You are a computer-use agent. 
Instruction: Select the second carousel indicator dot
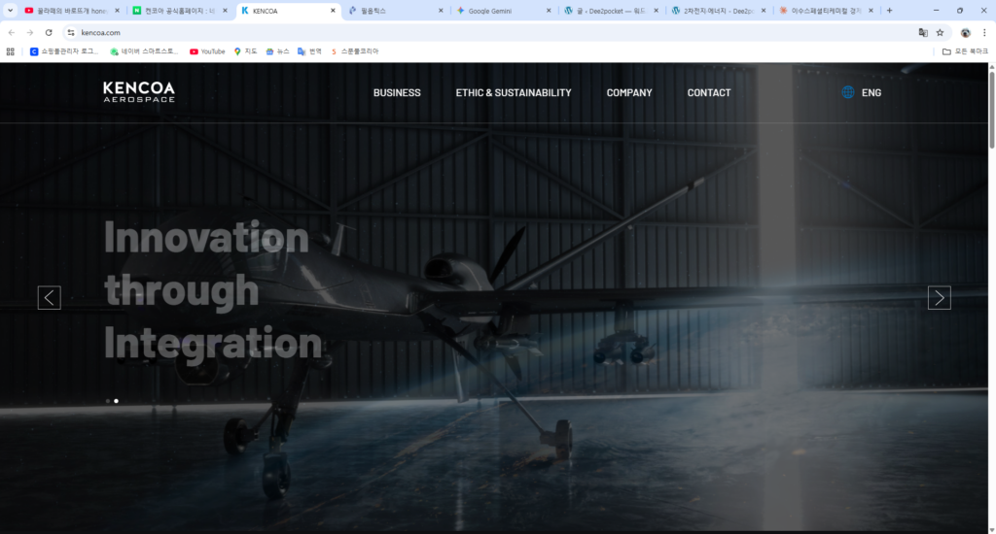(x=117, y=400)
